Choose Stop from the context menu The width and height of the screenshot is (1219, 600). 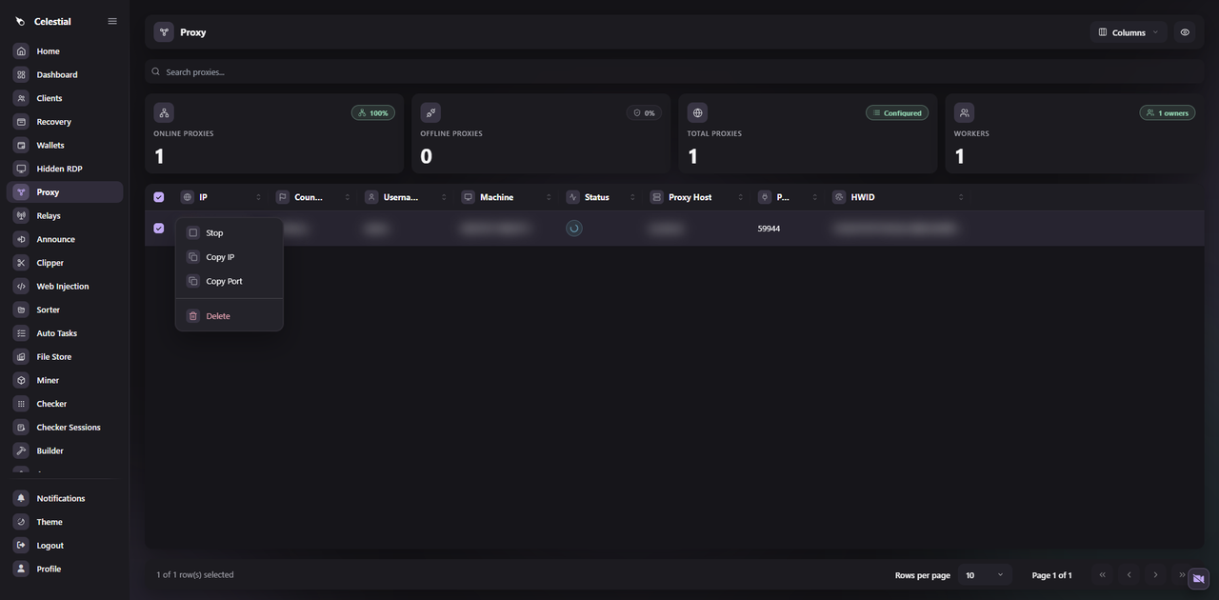(x=230, y=232)
